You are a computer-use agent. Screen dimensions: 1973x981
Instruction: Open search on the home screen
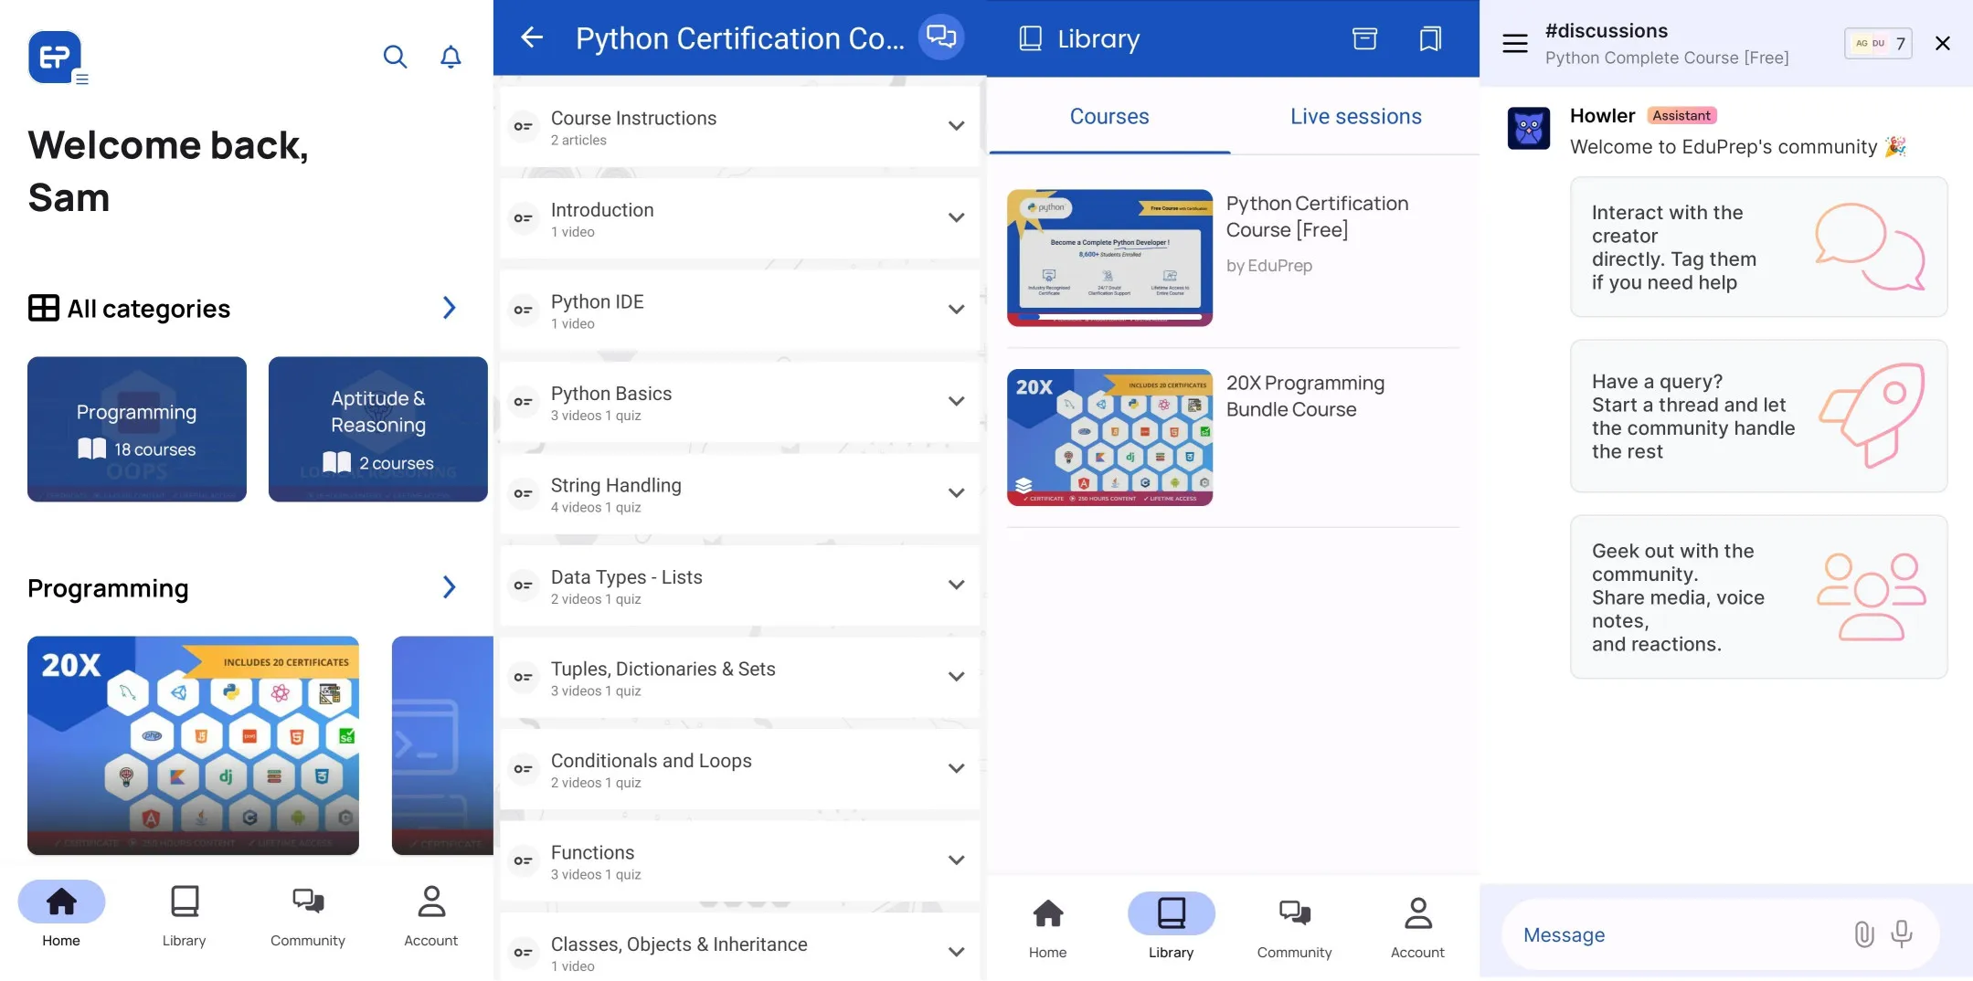(396, 57)
